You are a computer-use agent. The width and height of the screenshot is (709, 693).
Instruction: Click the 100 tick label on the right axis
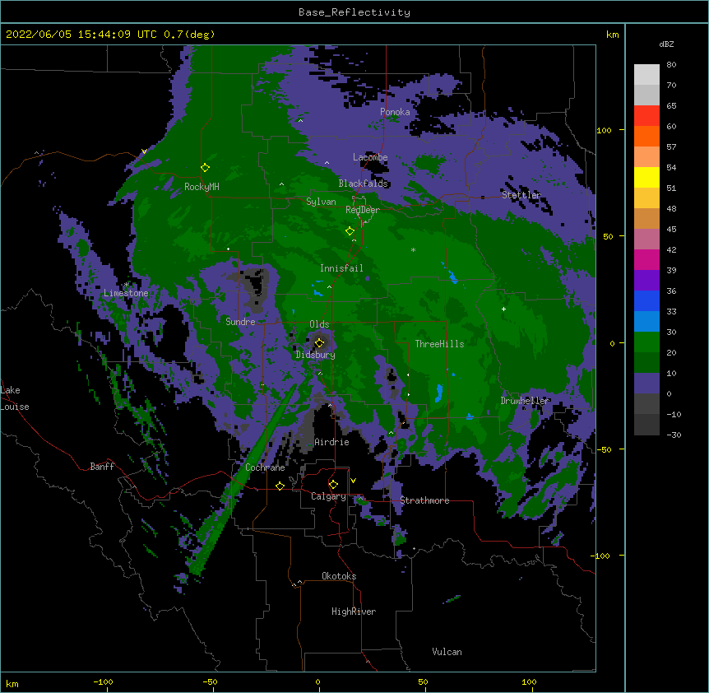(604, 131)
